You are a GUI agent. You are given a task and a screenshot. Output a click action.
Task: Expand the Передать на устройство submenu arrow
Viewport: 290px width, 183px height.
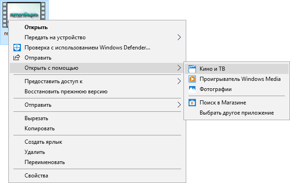pyautogui.click(x=179, y=37)
